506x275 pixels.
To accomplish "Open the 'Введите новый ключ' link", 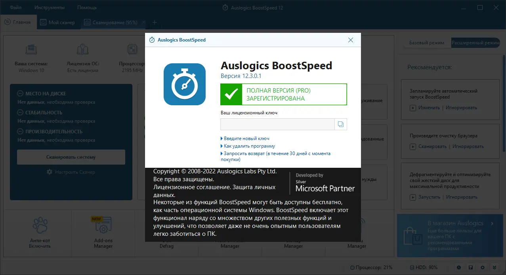I will (x=246, y=138).
